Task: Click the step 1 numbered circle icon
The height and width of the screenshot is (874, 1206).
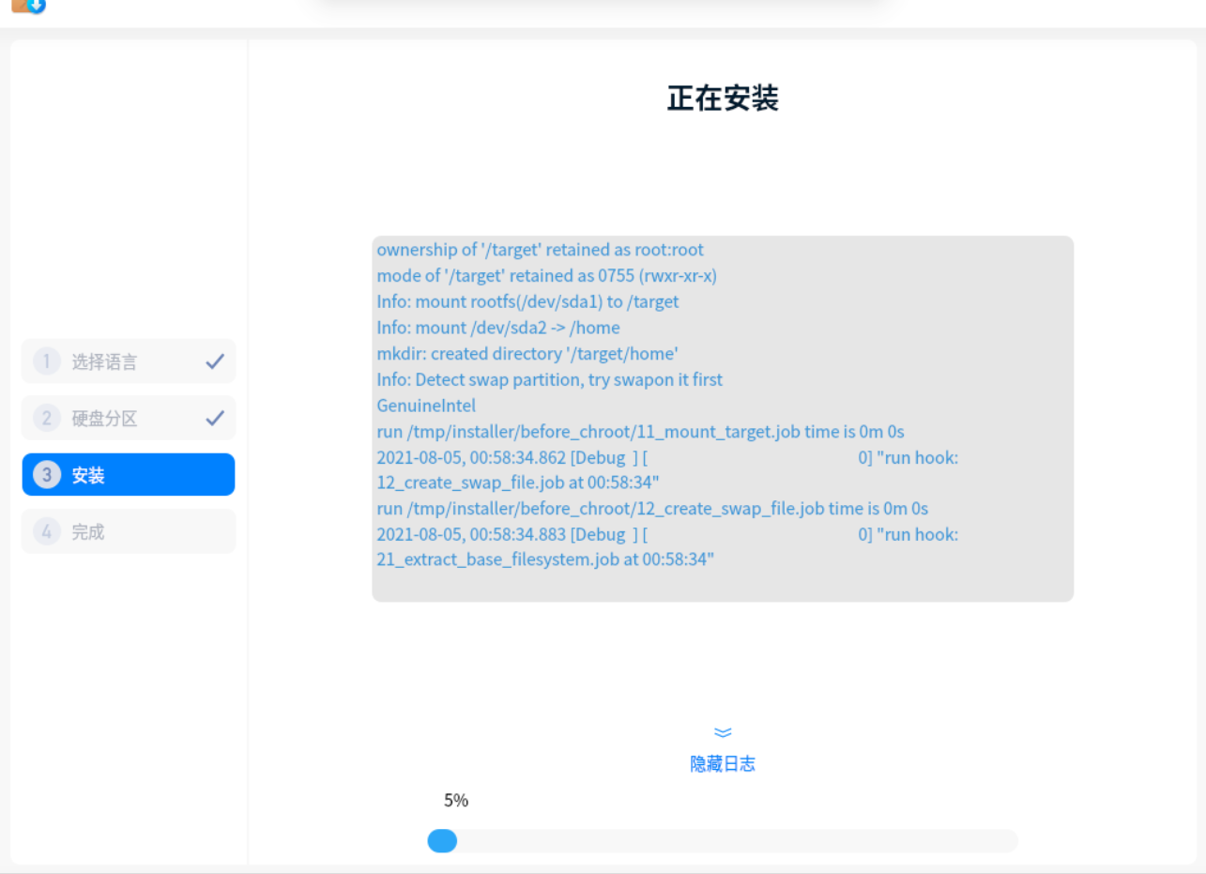Action: 47,361
